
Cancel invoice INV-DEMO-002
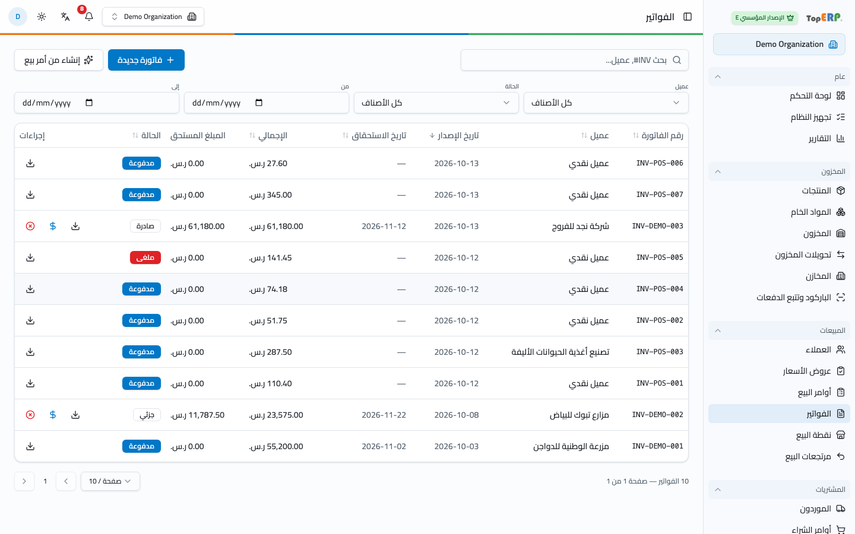(30, 415)
